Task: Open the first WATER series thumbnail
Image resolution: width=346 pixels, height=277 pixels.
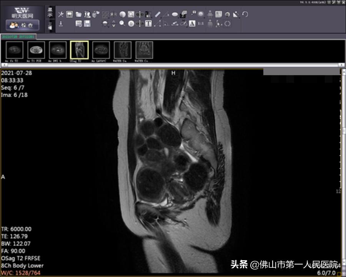Action: 123,50
